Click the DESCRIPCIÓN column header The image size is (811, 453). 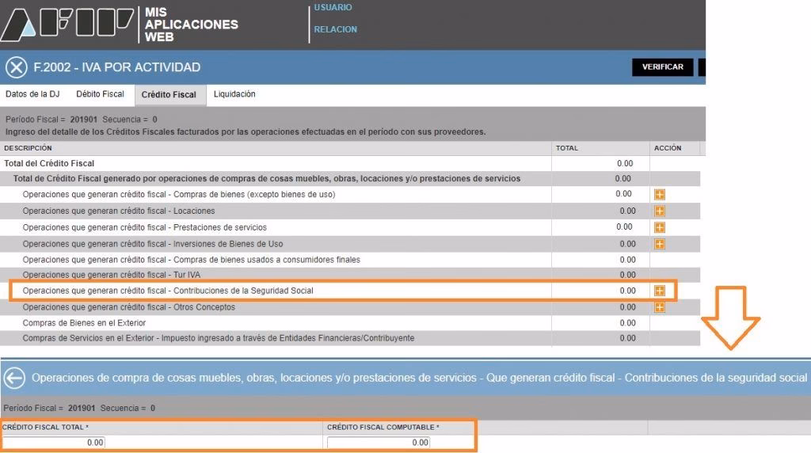[28, 148]
